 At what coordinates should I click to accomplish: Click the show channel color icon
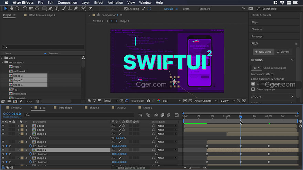click(159, 101)
